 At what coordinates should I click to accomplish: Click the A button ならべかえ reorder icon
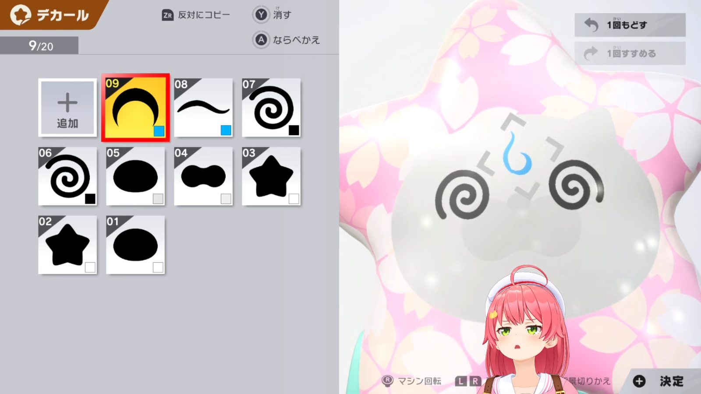(x=261, y=40)
